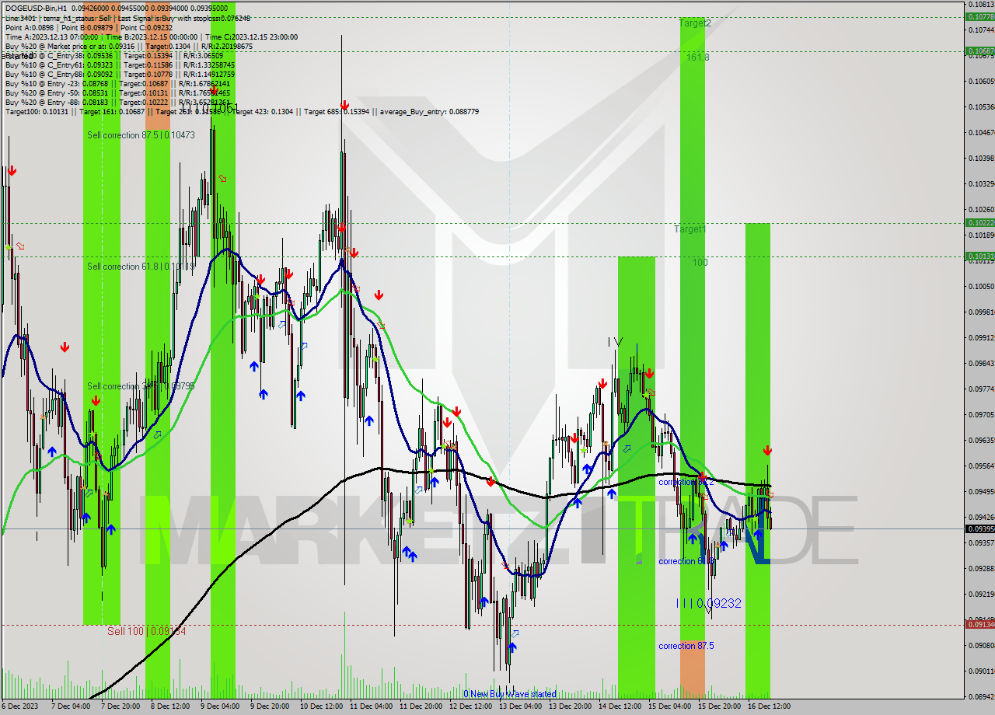Select the green 0.10131 price tag
The image size is (995, 715).
coord(979,256)
